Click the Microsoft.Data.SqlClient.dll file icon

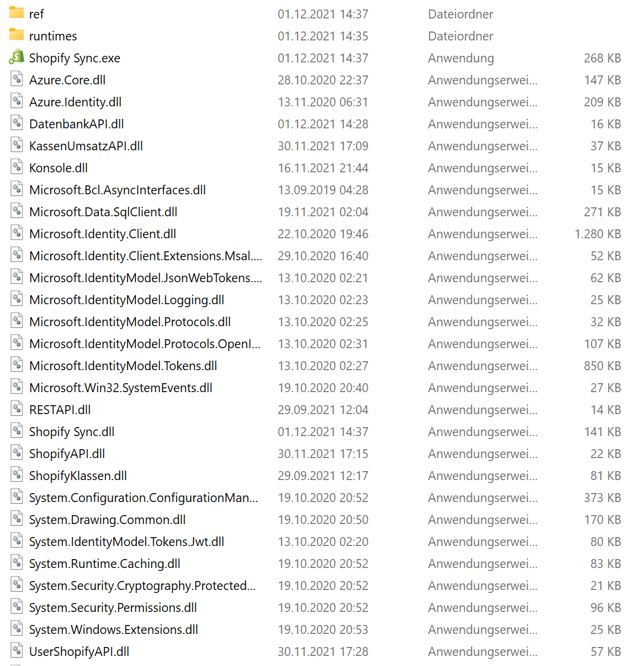point(17,211)
